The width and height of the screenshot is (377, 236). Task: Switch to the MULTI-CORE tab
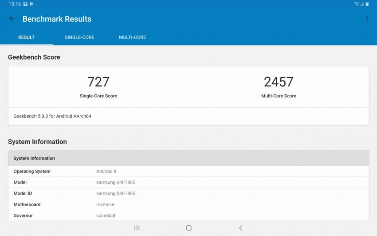point(132,37)
